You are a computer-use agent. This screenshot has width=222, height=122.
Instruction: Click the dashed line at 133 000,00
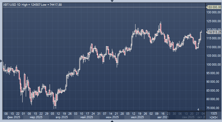click(x=104, y=7)
